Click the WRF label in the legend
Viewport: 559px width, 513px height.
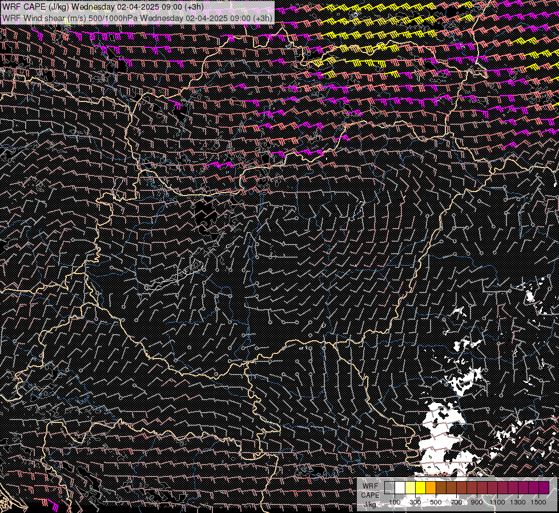[371, 486]
